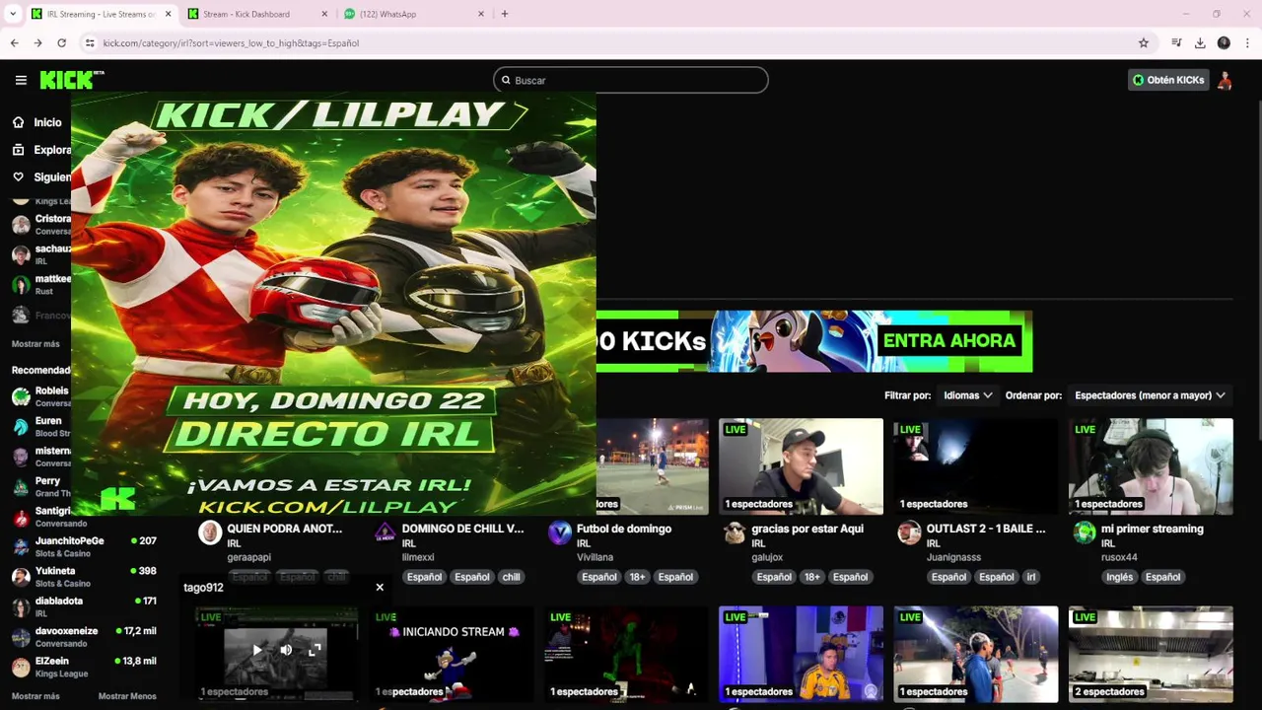
Task: Open the tab search dropdown arrow
Action: pos(13,14)
